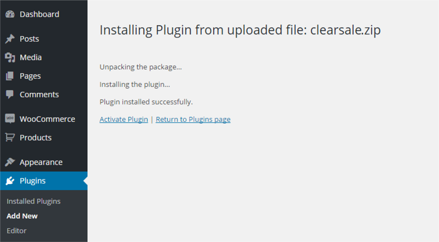Select Add New plugin submenu item
The image size is (439, 242).
(x=22, y=216)
